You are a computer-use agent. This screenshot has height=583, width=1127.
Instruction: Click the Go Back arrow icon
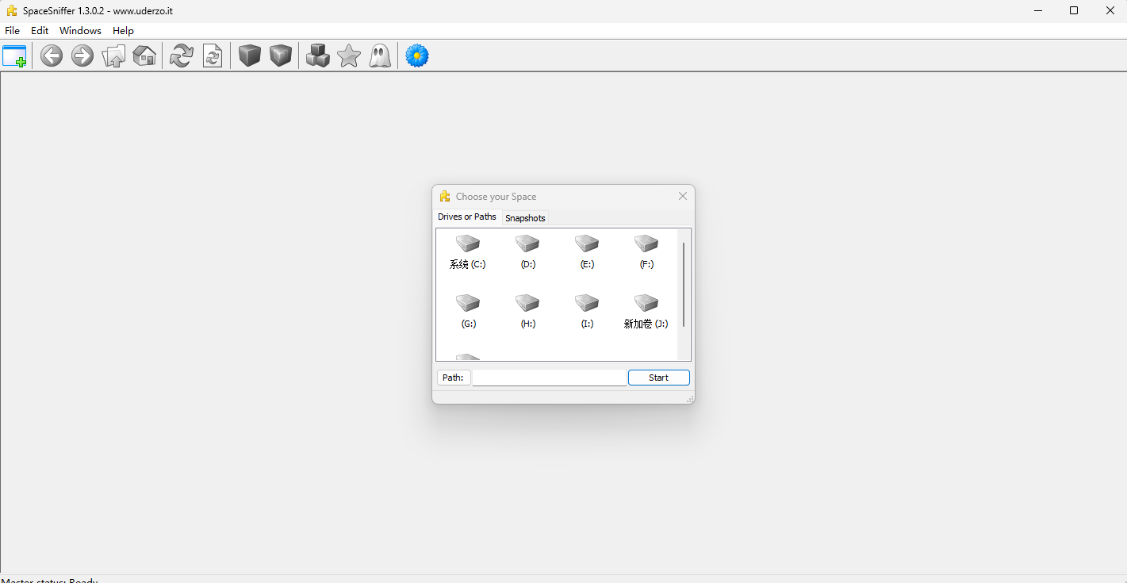click(52, 56)
